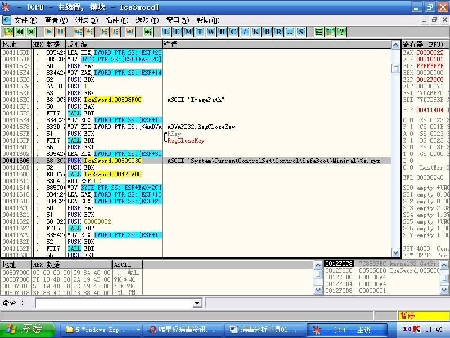Screen dimensions: 450x338
Task: Select line 00411606 PUSH IceSword.0050903C
Action: click(196, 161)
